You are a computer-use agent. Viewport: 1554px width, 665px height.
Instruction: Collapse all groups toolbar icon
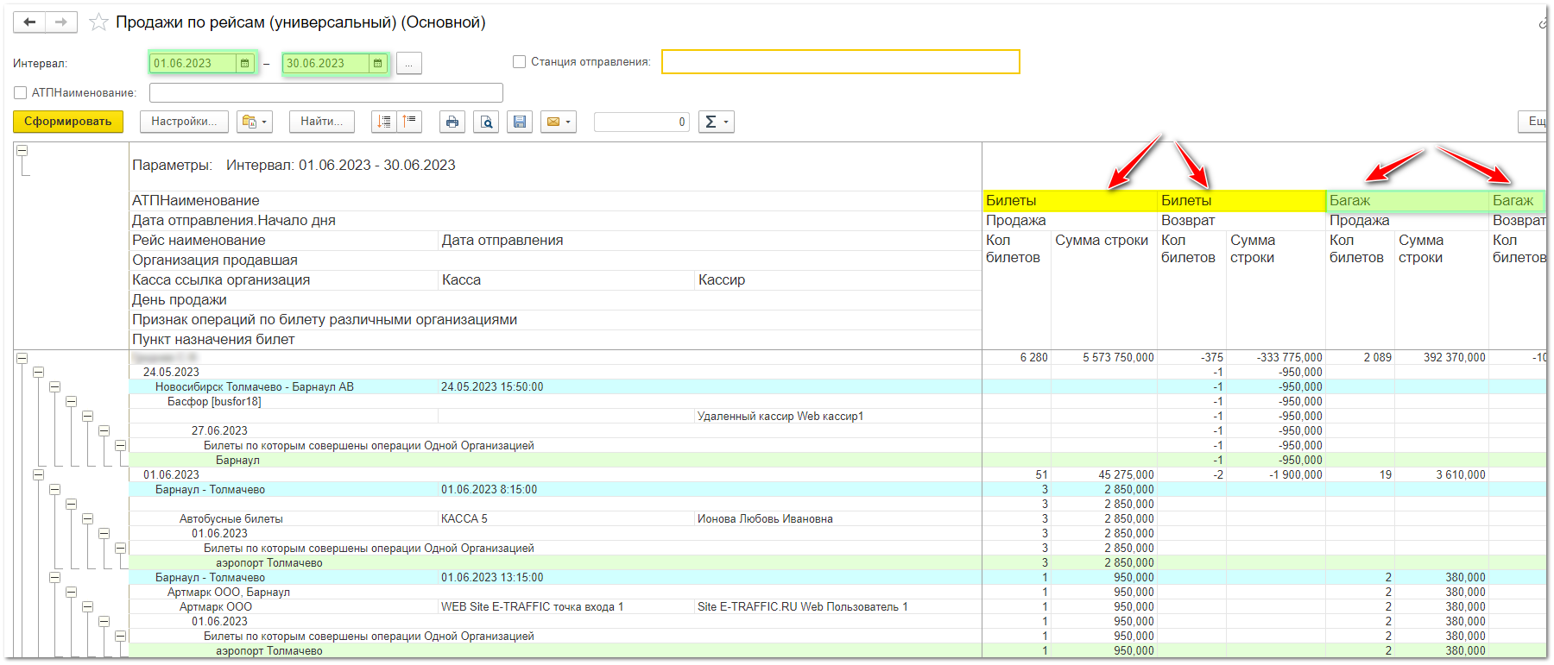click(x=409, y=122)
